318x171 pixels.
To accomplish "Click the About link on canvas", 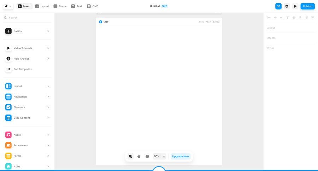I will 208,22.
